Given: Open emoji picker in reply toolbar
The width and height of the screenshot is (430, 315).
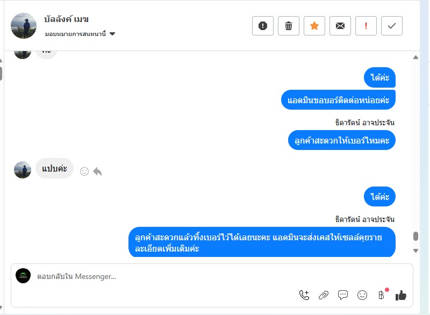Looking at the screenshot, I should (x=362, y=295).
